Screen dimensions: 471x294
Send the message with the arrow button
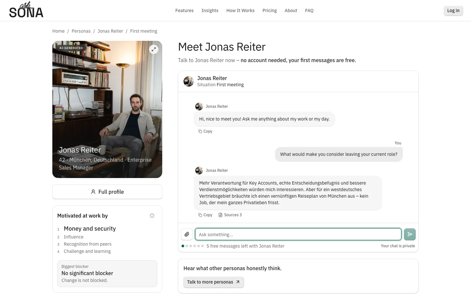(410, 234)
